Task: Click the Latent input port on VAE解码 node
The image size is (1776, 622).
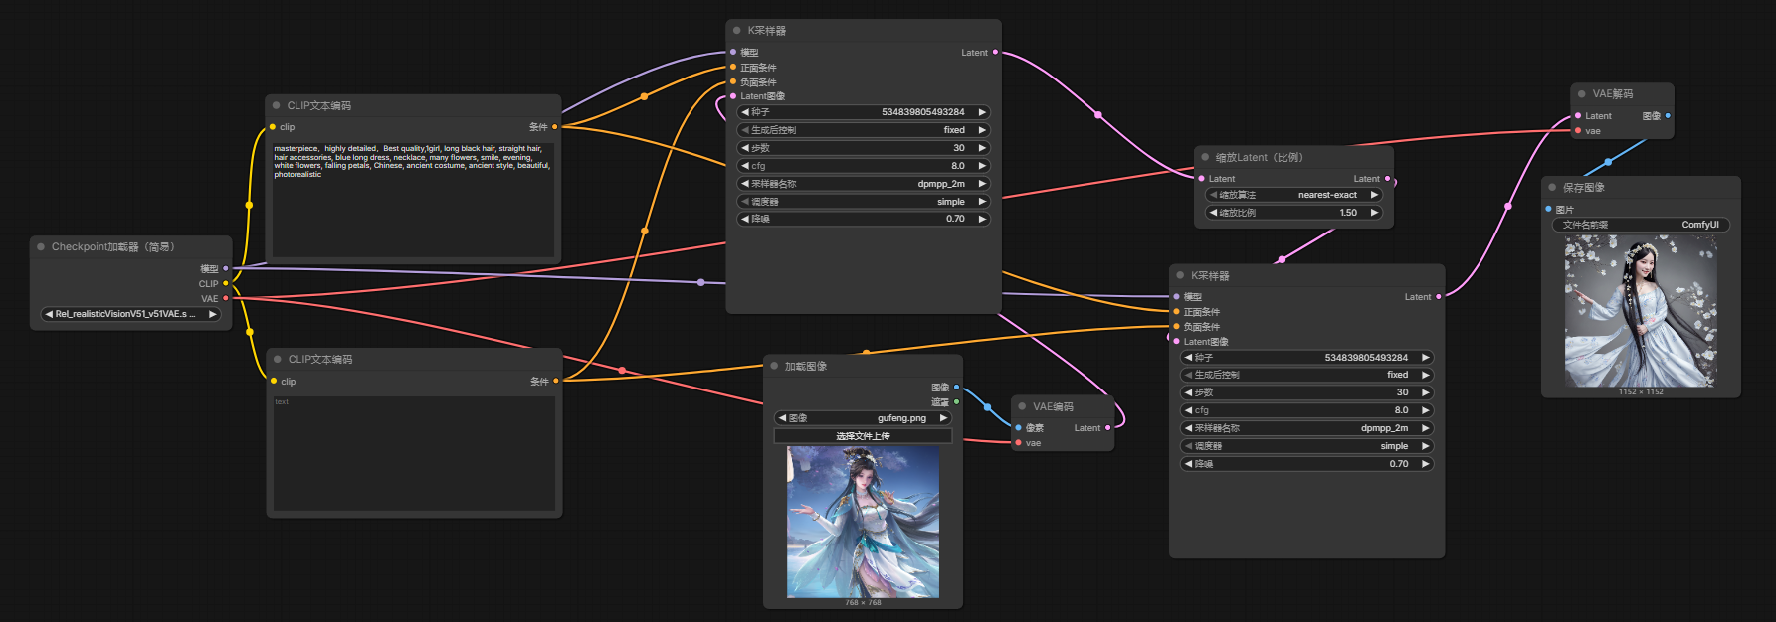Action: [x=1578, y=116]
